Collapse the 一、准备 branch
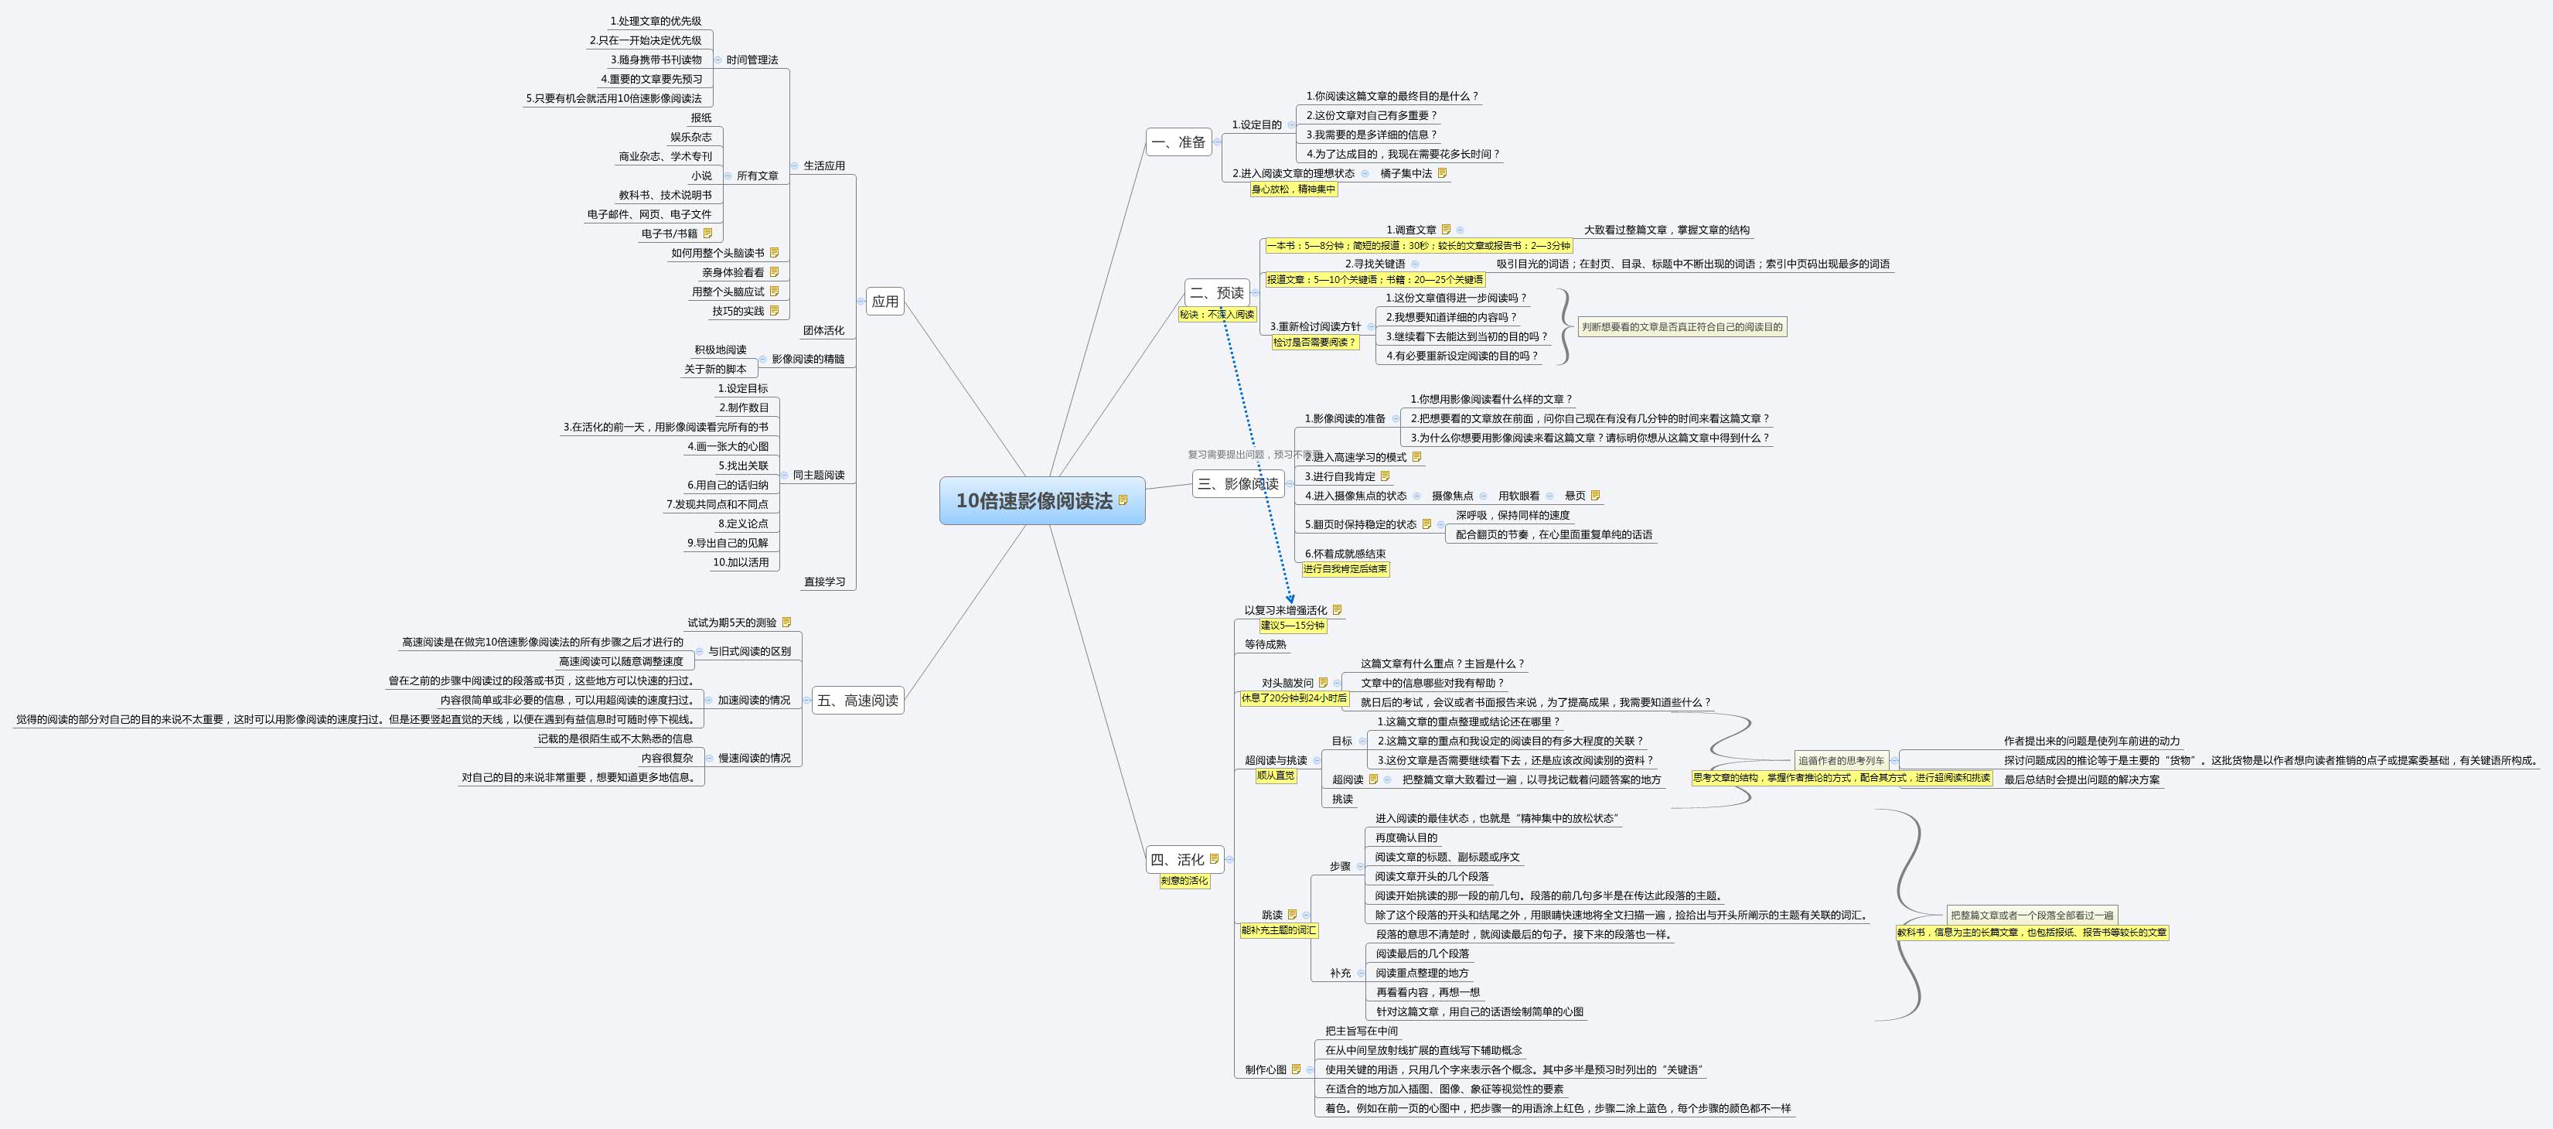The width and height of the screenshot is (2553, 1129). coord(1217,142)
